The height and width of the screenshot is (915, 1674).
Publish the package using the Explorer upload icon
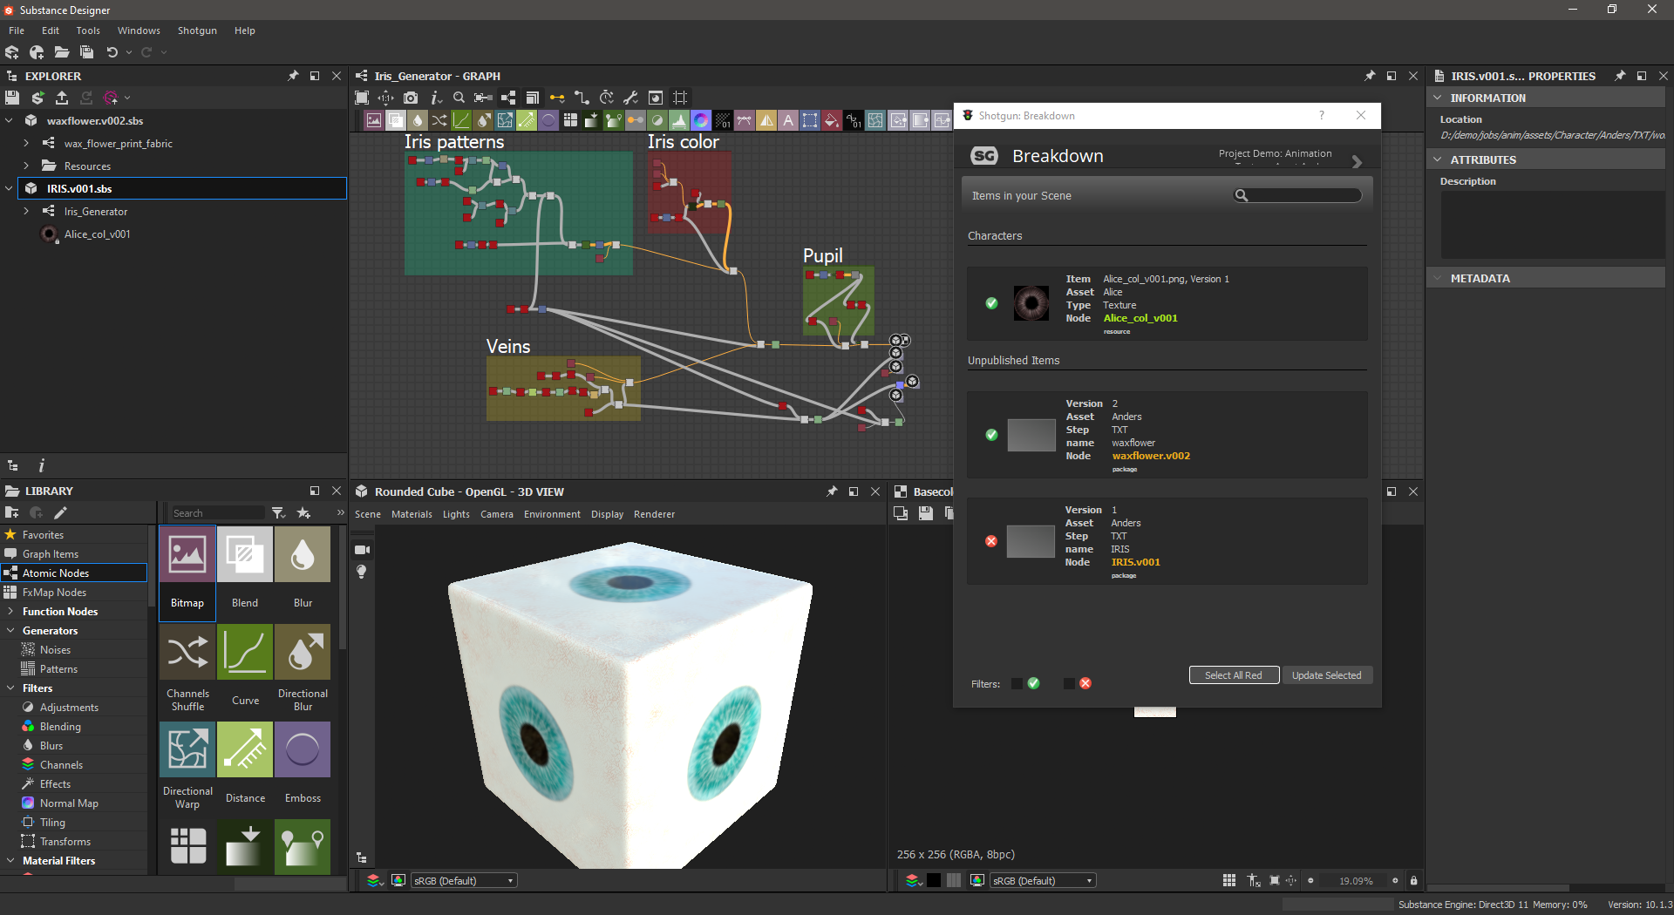pos(62,98)
